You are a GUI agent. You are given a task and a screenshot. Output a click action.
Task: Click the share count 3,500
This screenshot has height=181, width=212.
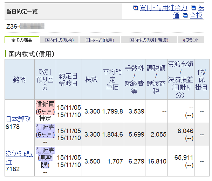point(92,161)
